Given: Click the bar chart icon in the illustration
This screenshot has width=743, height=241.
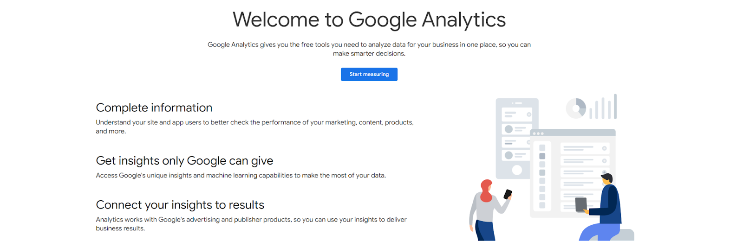Looking at the screenshot, I should [603, 107].
